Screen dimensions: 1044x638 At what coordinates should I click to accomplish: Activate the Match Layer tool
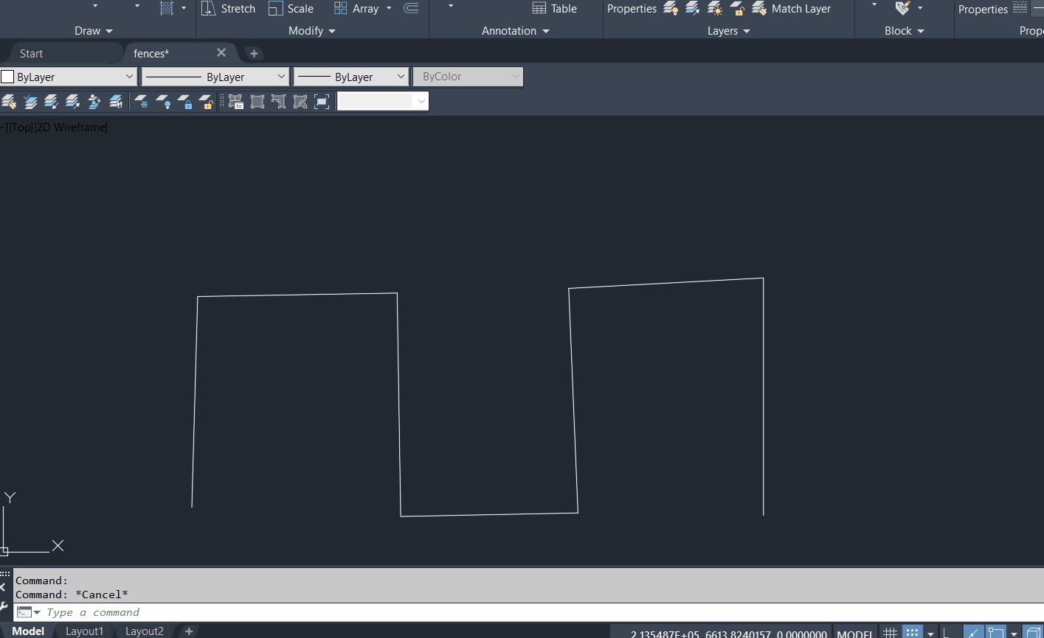tap(791, 8)
